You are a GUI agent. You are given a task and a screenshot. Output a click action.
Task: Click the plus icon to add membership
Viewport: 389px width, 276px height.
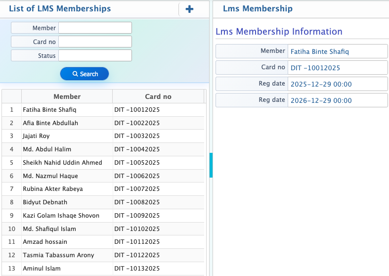pyautogui.click(x=189, y=9)
